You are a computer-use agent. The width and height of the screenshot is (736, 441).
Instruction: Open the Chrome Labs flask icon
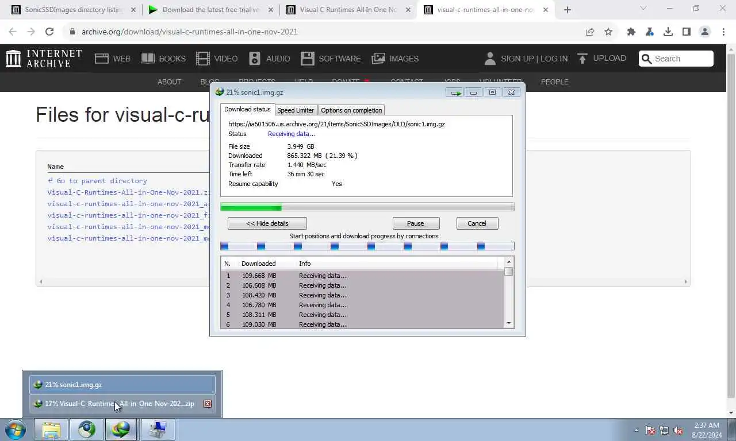650,32
